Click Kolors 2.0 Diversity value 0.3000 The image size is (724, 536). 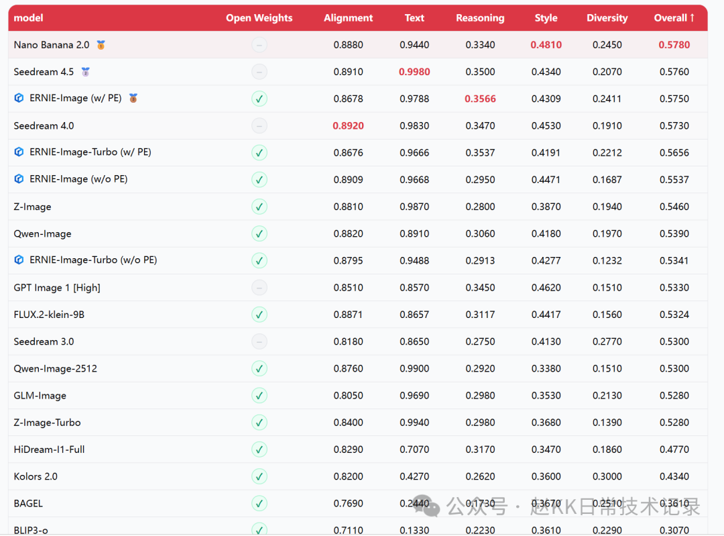point(607,476)
